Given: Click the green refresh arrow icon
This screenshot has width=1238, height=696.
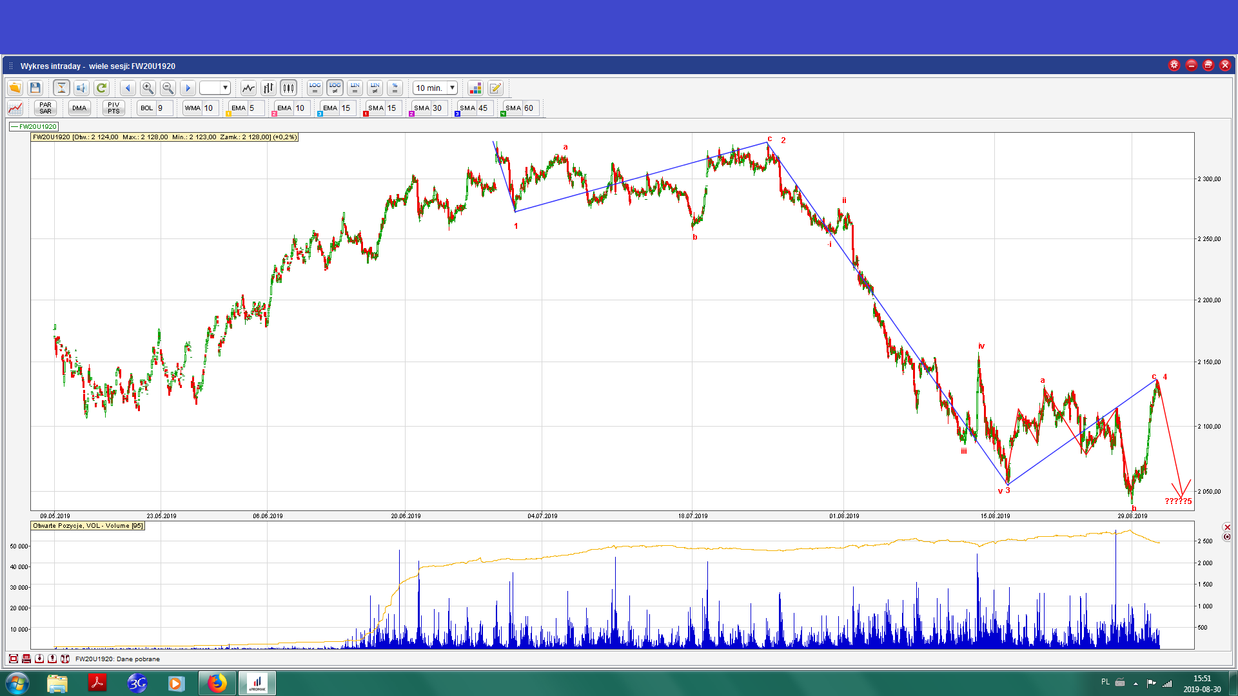Looking at the screenshot, I should 101,88.
